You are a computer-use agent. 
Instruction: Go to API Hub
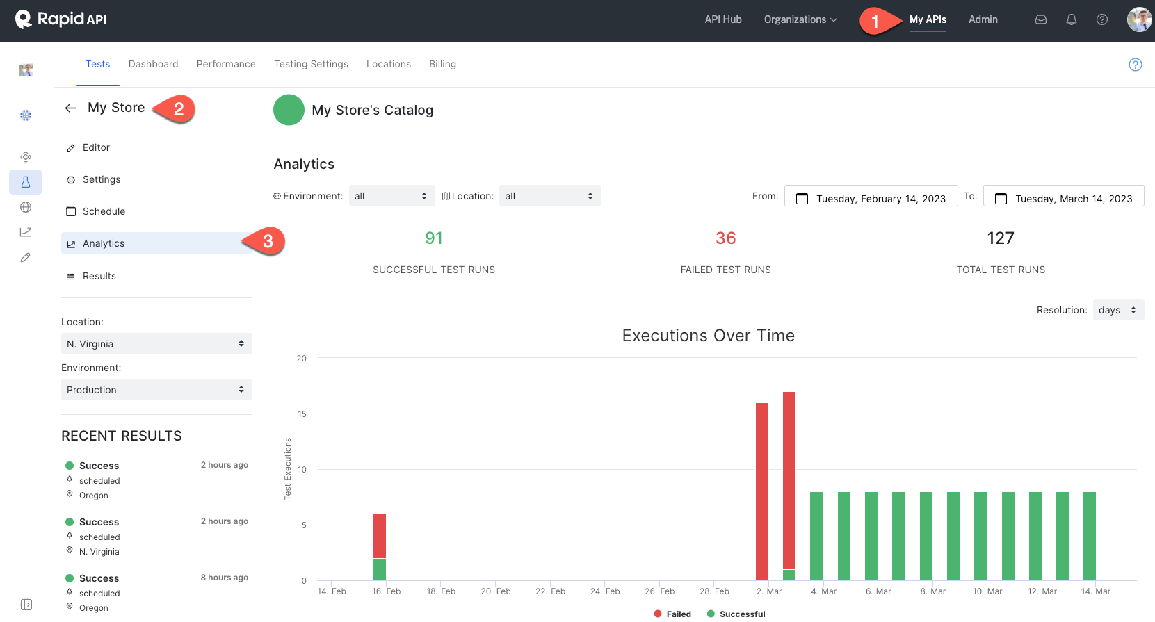(x=723, y=19)
